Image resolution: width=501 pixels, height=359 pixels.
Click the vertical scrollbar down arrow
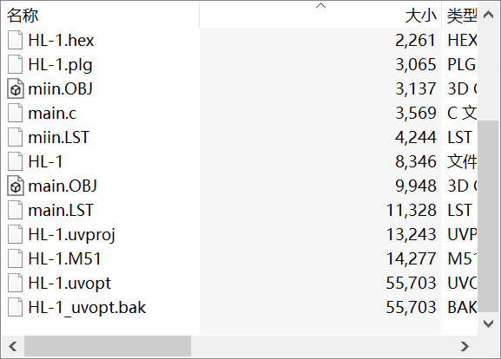pyautogui.click(x=488, y=323)
